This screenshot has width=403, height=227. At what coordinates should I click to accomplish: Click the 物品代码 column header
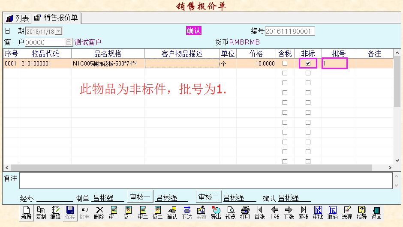click(46, 54)
